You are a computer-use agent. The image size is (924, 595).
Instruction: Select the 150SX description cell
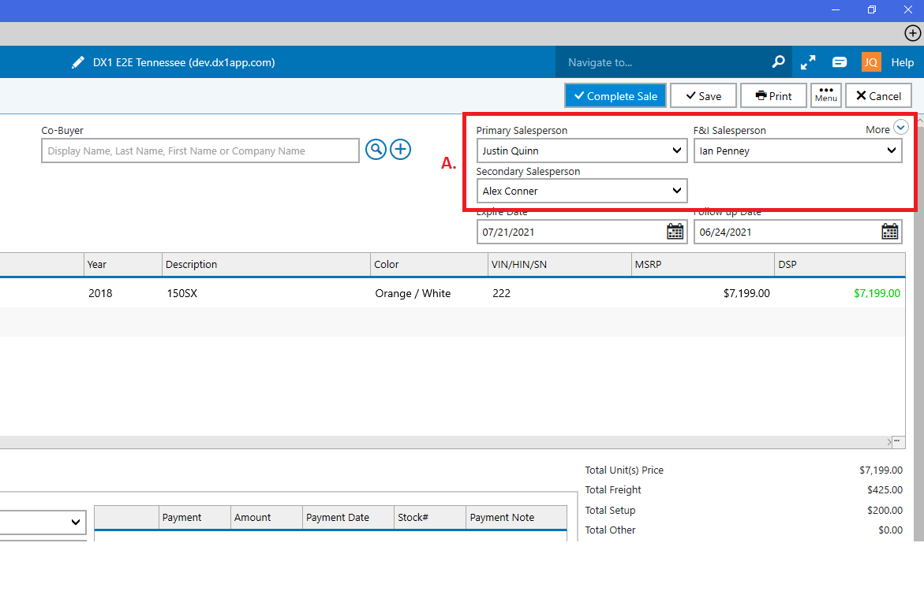pos(181,293)
